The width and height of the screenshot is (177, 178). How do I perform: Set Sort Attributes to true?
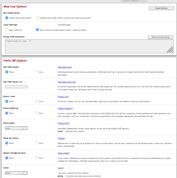[36, 72]
